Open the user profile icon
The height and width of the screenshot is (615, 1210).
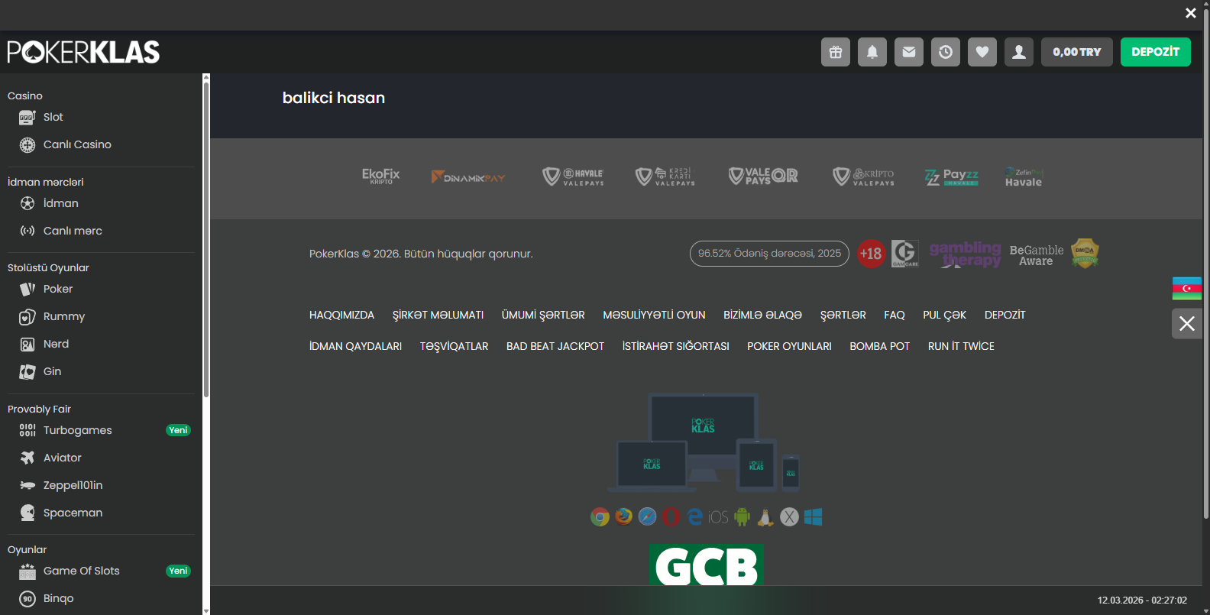tap(1018, 52)
